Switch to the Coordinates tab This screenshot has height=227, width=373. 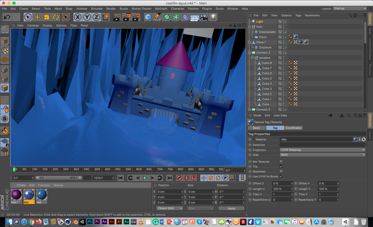point(293,128)
